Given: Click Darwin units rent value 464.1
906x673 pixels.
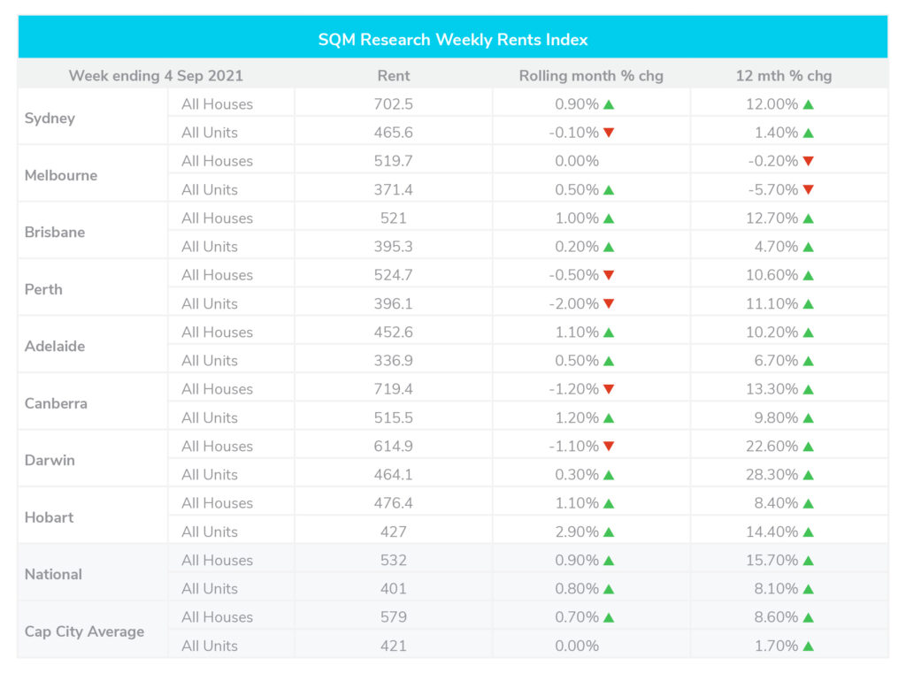Looking at the screenshot, I should (393, 474).
